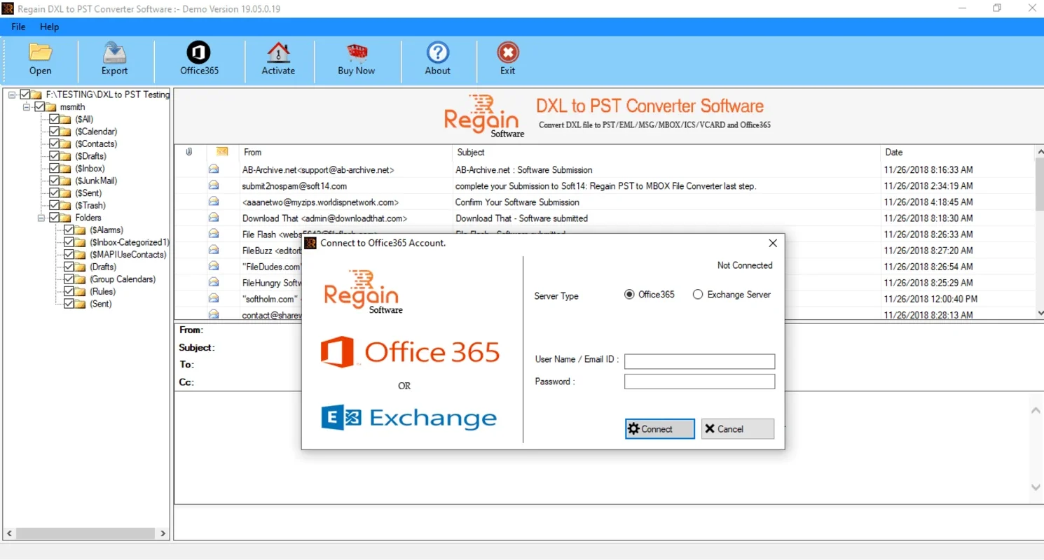The image size is (1044, 560).
Task: Click the 'Not Connected' status text
Action: [x=745, y=265]
